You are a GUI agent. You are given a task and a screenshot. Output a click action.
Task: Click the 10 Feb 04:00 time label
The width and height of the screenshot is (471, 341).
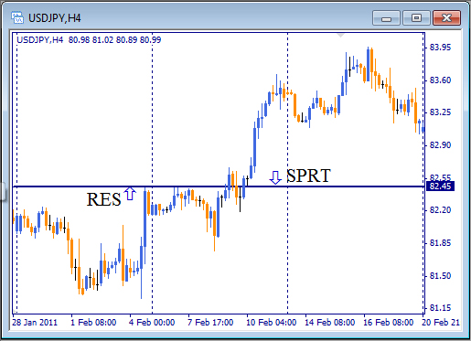pyautogui.click(x=271, y=323)
